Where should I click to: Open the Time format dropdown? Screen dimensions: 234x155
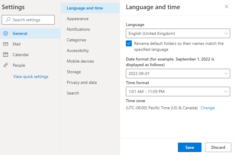tap(178, 92)
